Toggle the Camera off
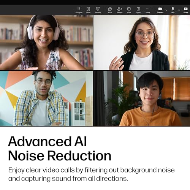 [x=160, y=10]
